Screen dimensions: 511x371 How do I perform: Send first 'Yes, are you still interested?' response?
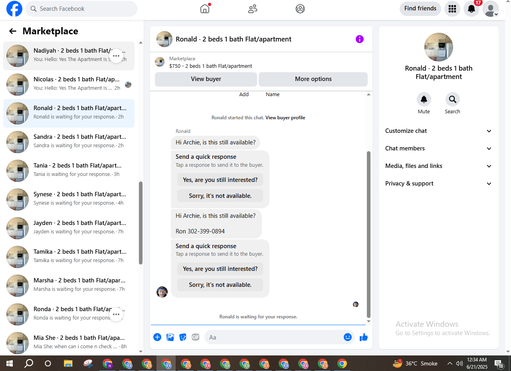click(x=220, y=180)
